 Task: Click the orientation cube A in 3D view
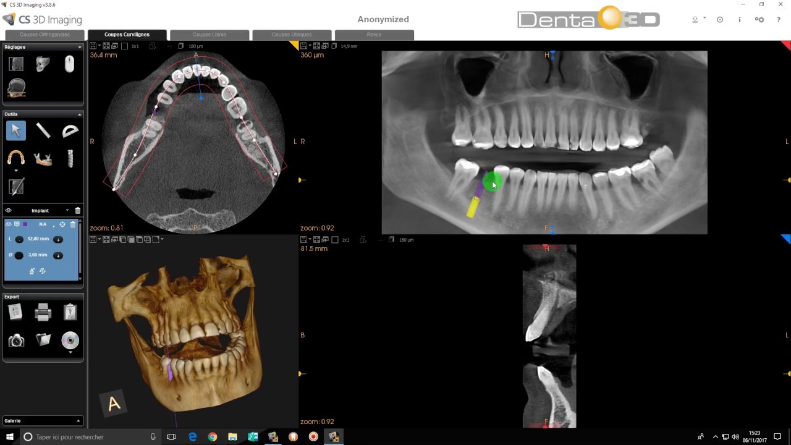coord(114,404)
